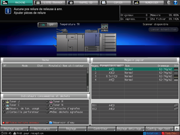Show more buttons with the right arrow
The width and height of the screenshot is (180, 135).
pos(177,129)
